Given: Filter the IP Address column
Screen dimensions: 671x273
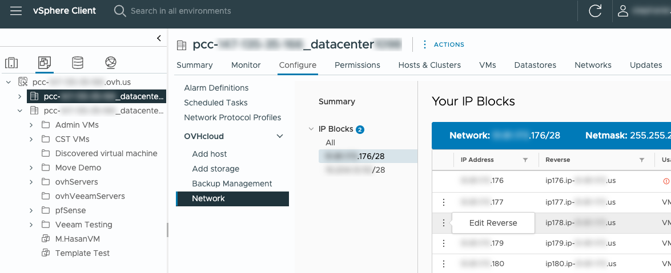Looking at the screenshot, I should pyautogui.click(x=525, y=160).
